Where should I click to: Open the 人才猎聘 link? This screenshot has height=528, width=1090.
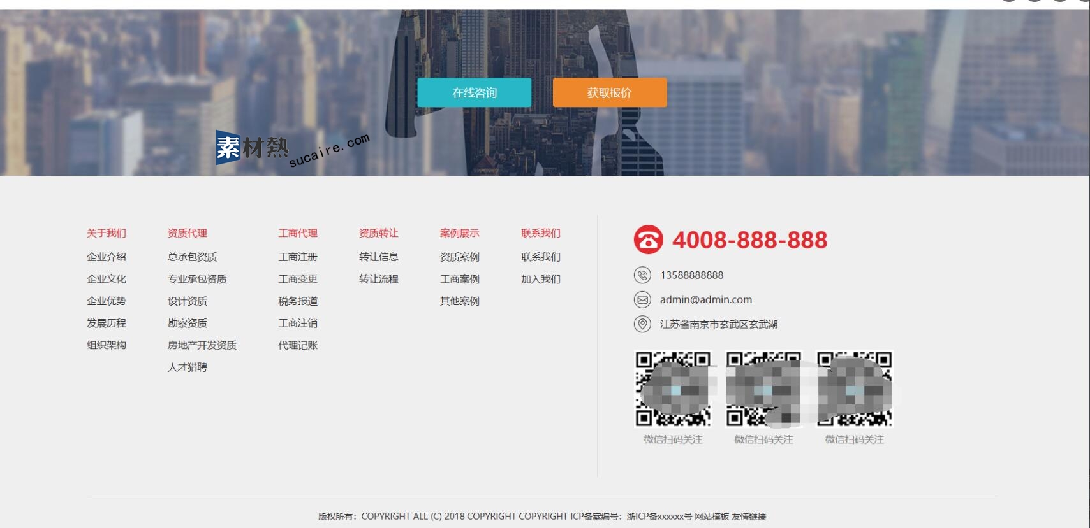[188, 367]
